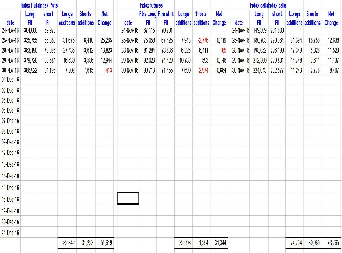Select the 'Index futures' header cell
Viewport: 342px width, 253px height.
pyautogui.click(x=151, y=5)
